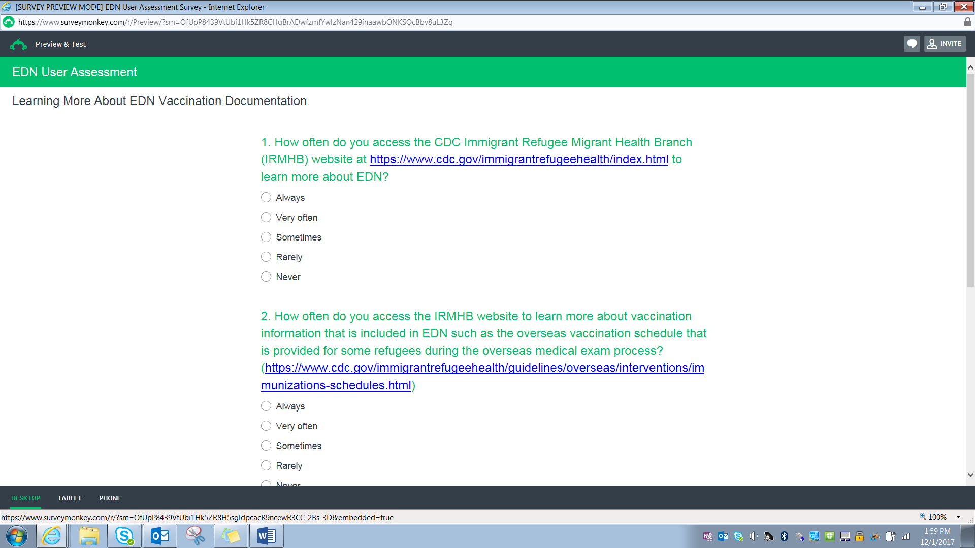The height and width of the screenshot is (548, 975).
Task: Click the scroll down arrow of page scrollbar
Action: 970,475
